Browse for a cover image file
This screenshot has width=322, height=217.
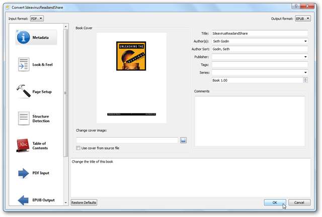(183, 140)
